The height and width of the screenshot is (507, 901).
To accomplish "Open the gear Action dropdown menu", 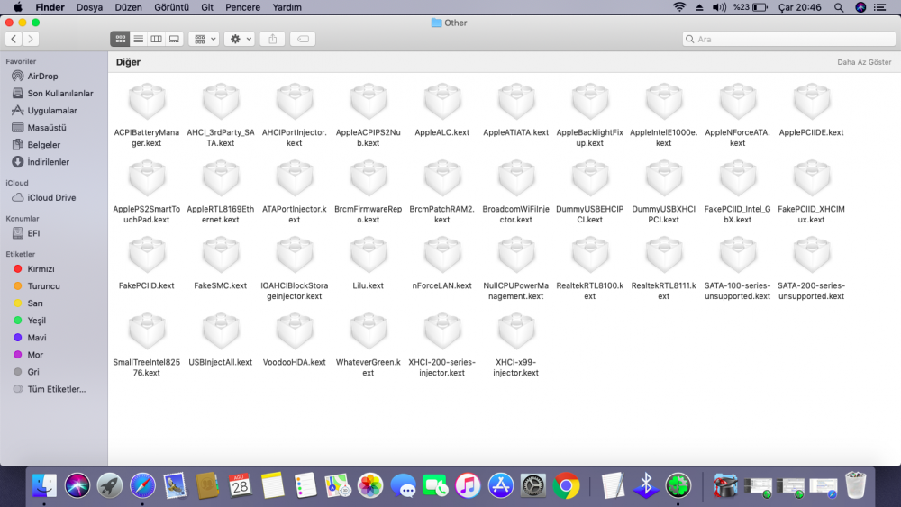I will click(x=239, y=39).
